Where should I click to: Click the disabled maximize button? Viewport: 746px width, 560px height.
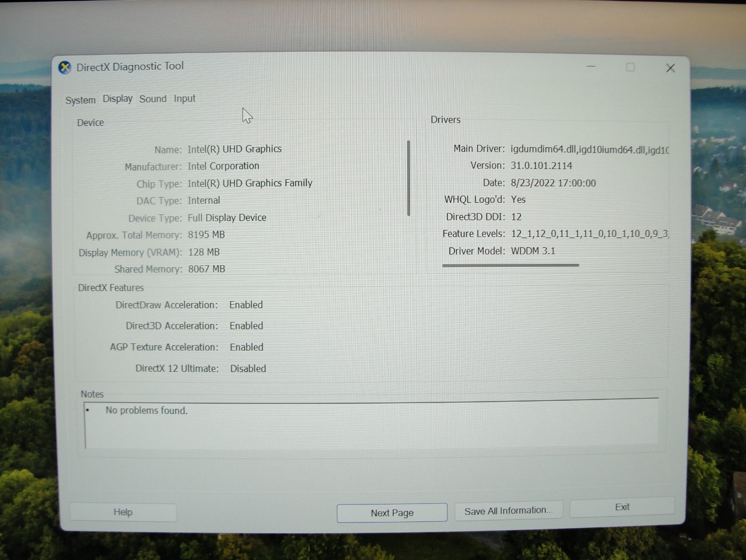[630, 67]
